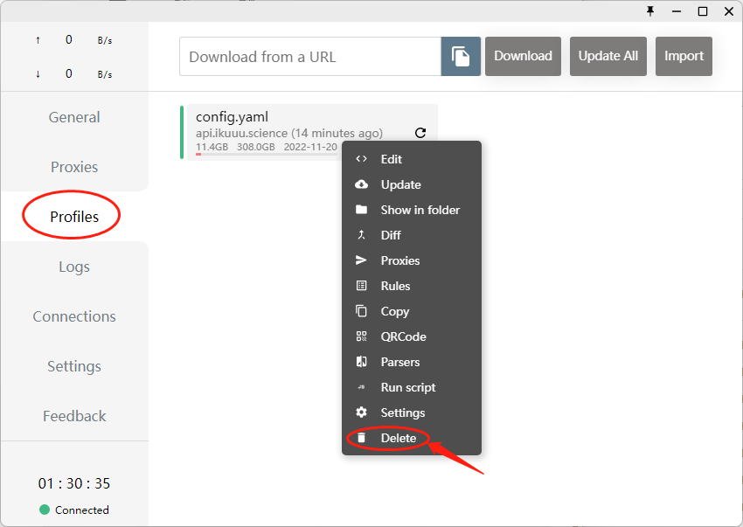This screenshot has width=743, height=527.
Task: Select Diff in the context menu
Action: click(x=391, y=235)
